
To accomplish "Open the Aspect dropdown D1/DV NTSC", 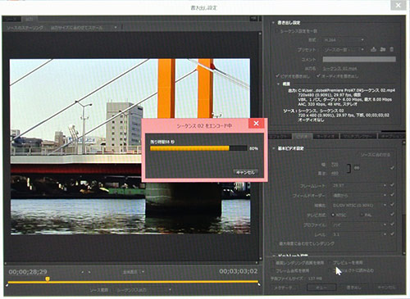I will (359, 205).
